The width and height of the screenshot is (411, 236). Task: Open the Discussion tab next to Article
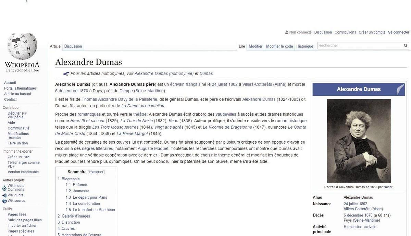[73, 46]
